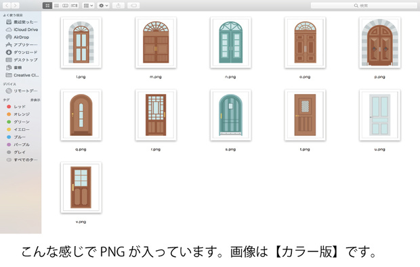Open iCloud Drive in sidebar

click(x=22, y=29)
